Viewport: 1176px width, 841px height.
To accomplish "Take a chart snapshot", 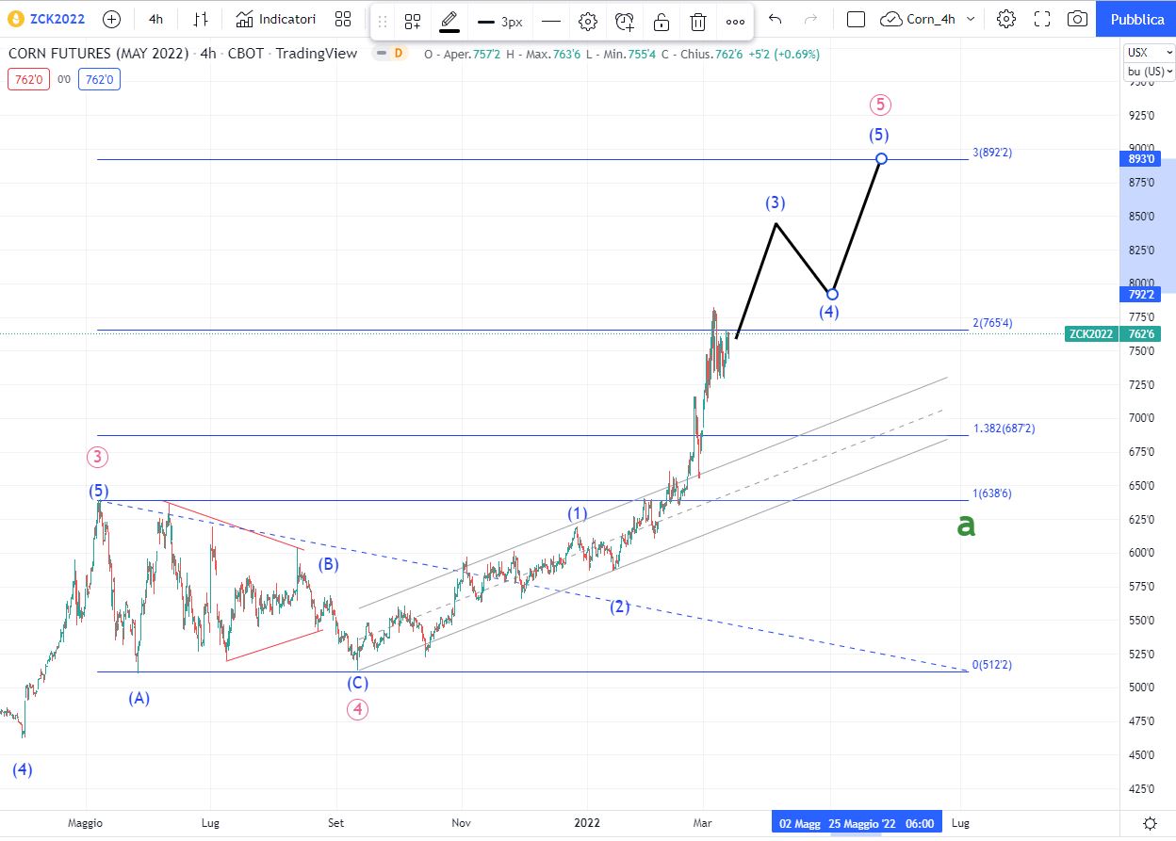I will click(1077, 19).
